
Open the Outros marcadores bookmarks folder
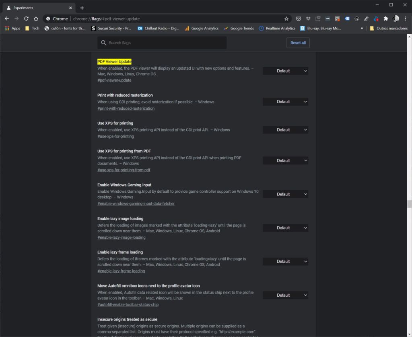click(388, 28)
